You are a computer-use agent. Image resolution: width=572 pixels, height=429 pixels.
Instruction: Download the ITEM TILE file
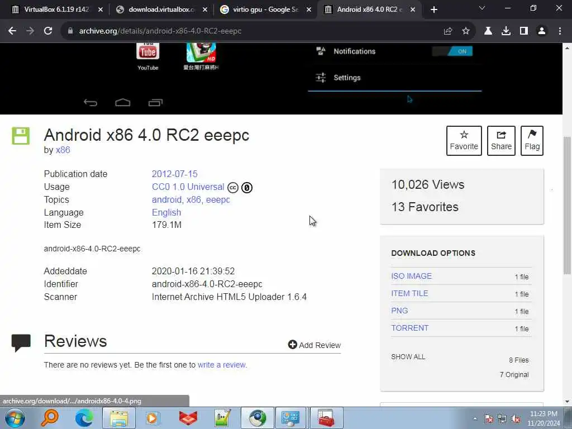click(x=409, y=293)
